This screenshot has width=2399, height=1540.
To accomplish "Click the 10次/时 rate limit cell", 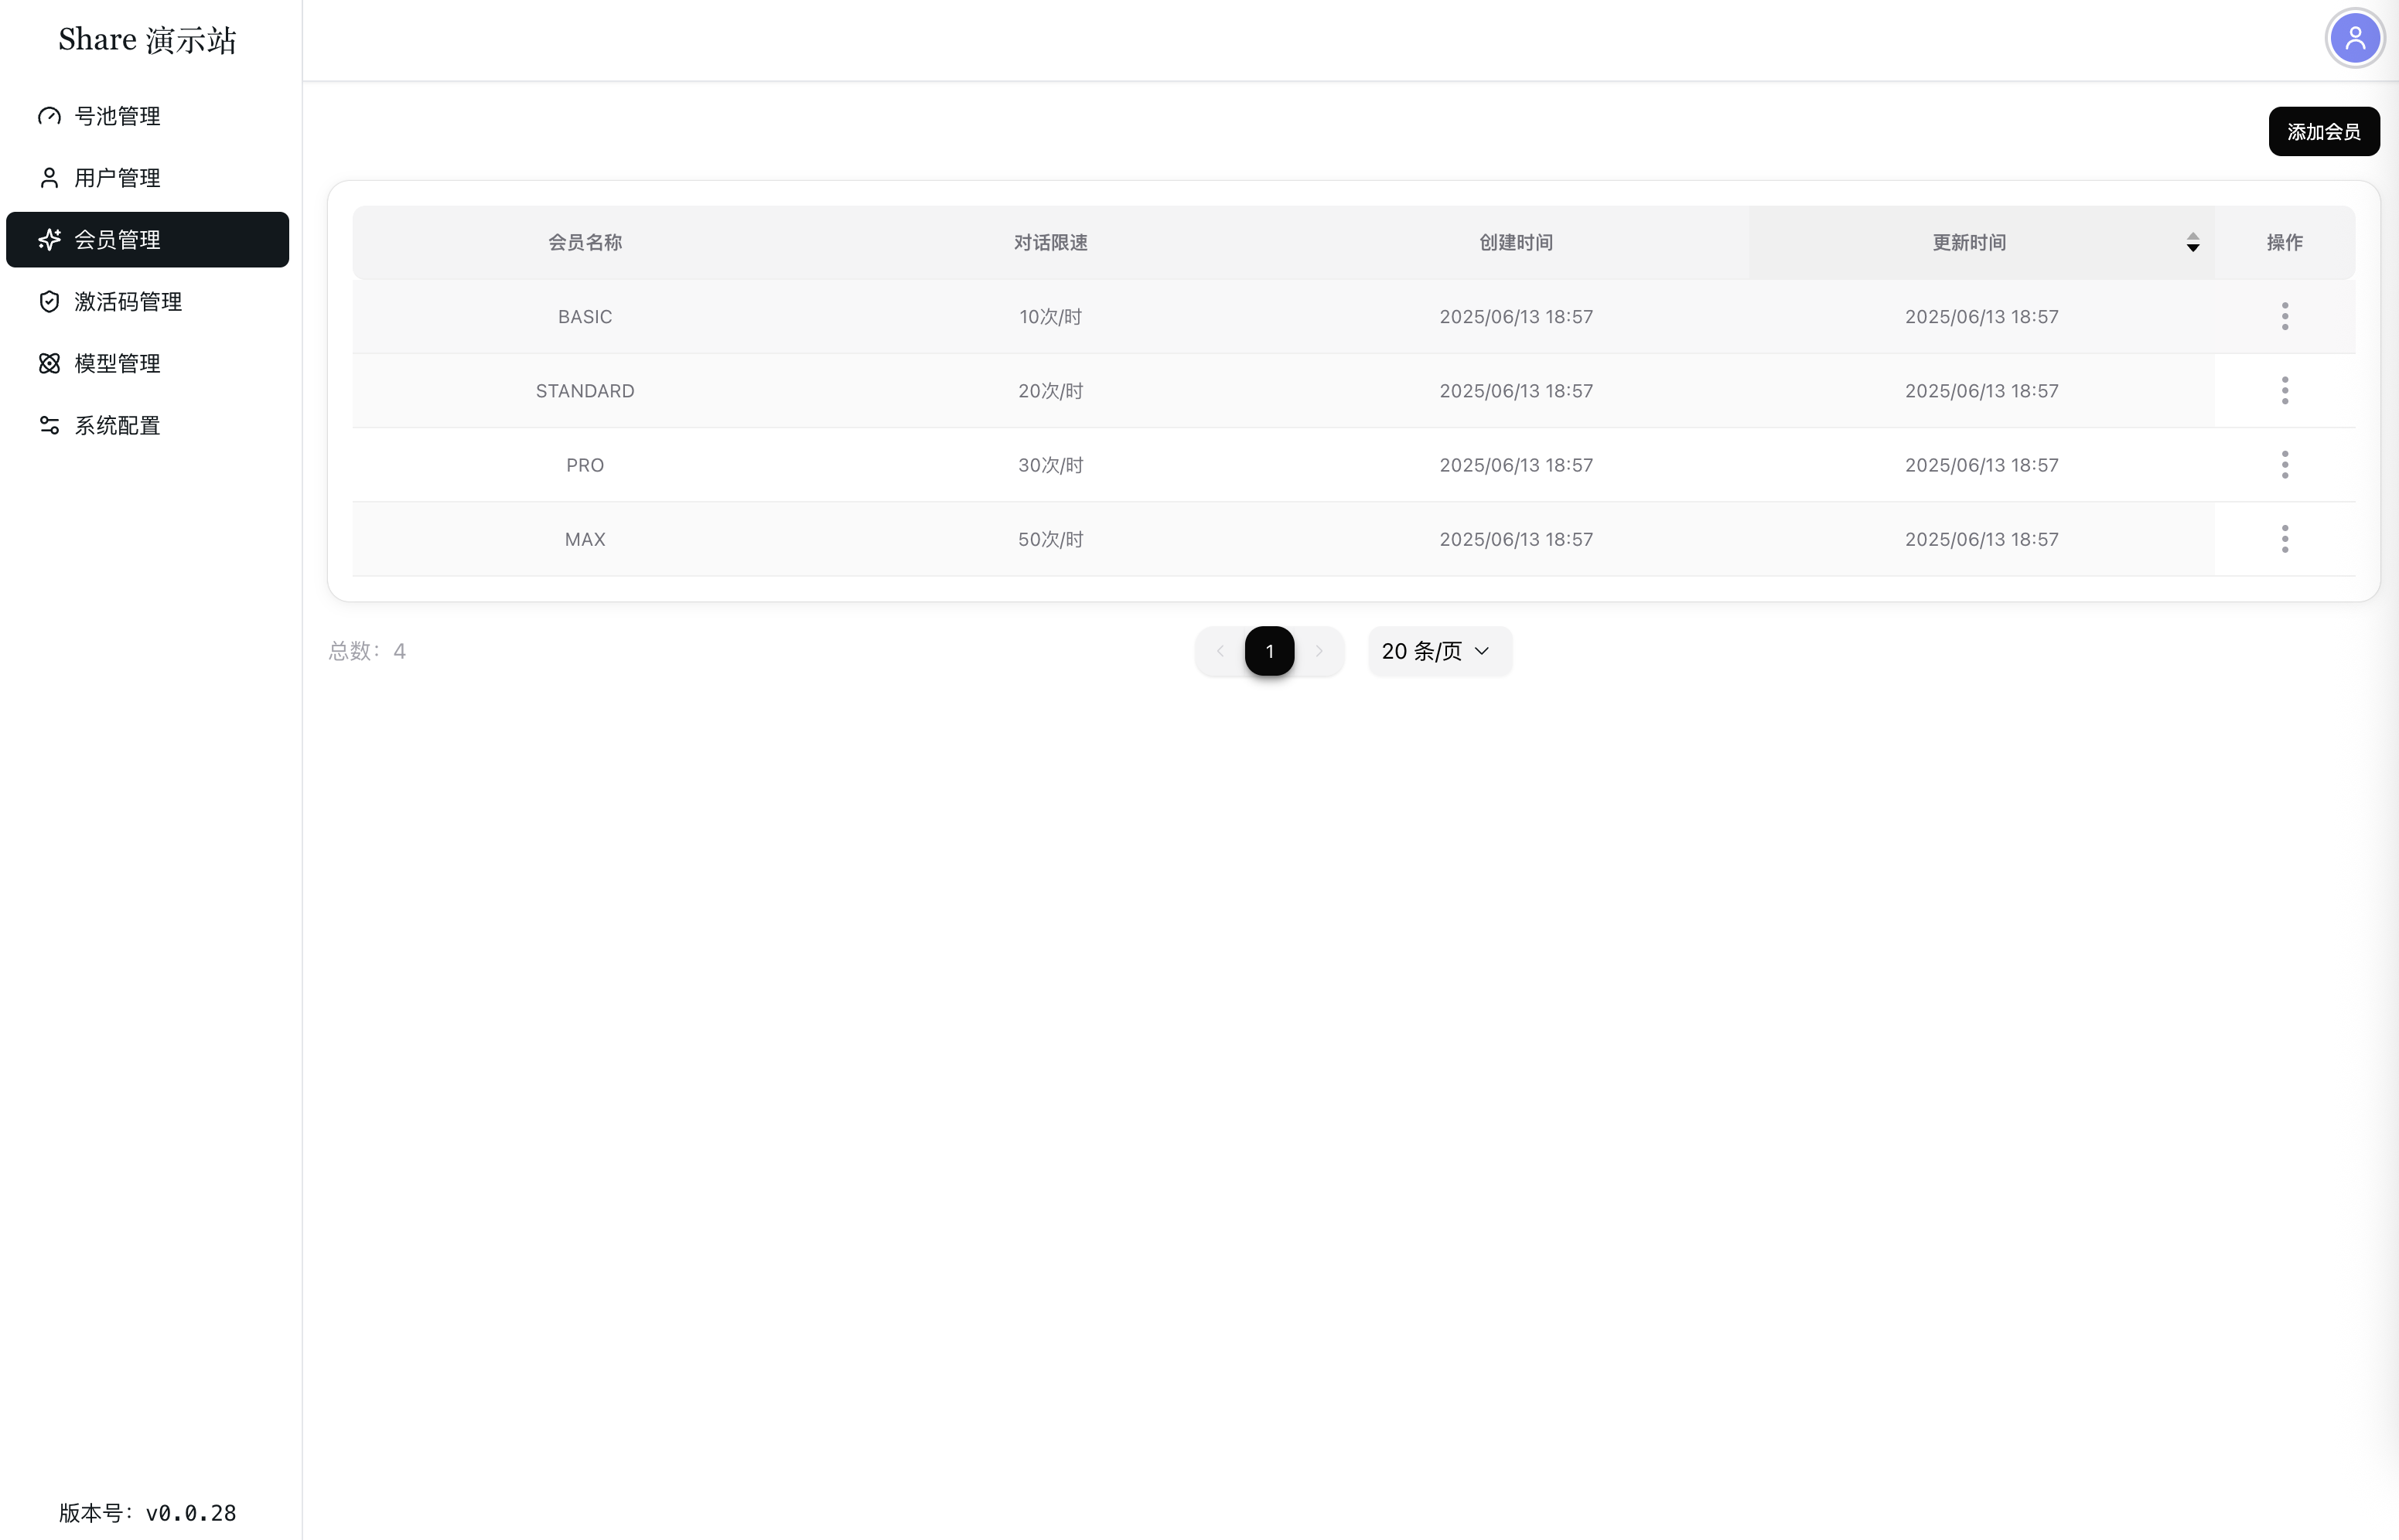I will click(1050, 317).
